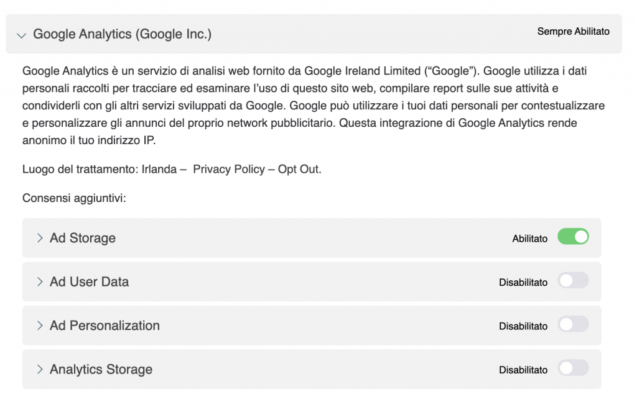
Task: Expand the Ad Storage chevron
Action: tap(40, 238)
